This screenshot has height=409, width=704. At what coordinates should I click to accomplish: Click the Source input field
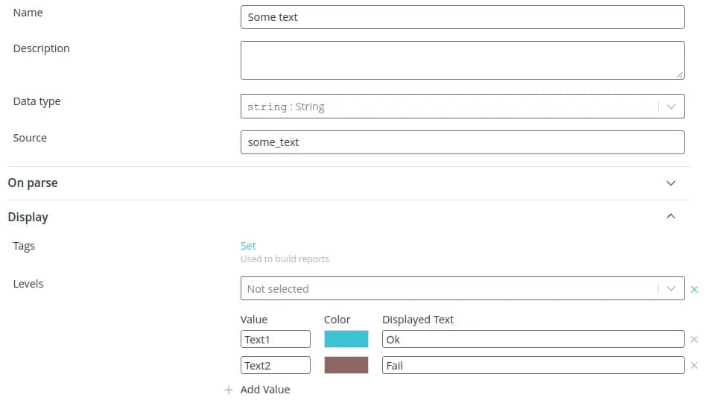click(462, 142)
